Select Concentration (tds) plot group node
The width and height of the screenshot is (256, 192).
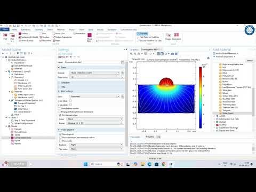click(x=23, y=138)
